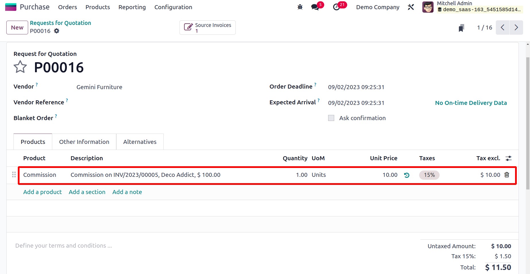Click the wrench and screwdriver tools icon

tap(411, 7)
